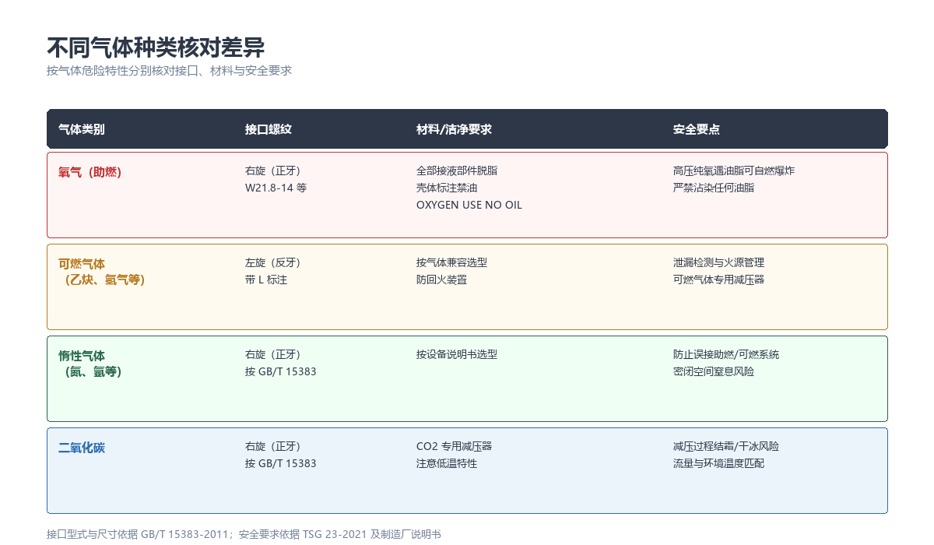Click the text 带 L 标注
The height and width of the screenshot is (545, 934).
point(266,280)
